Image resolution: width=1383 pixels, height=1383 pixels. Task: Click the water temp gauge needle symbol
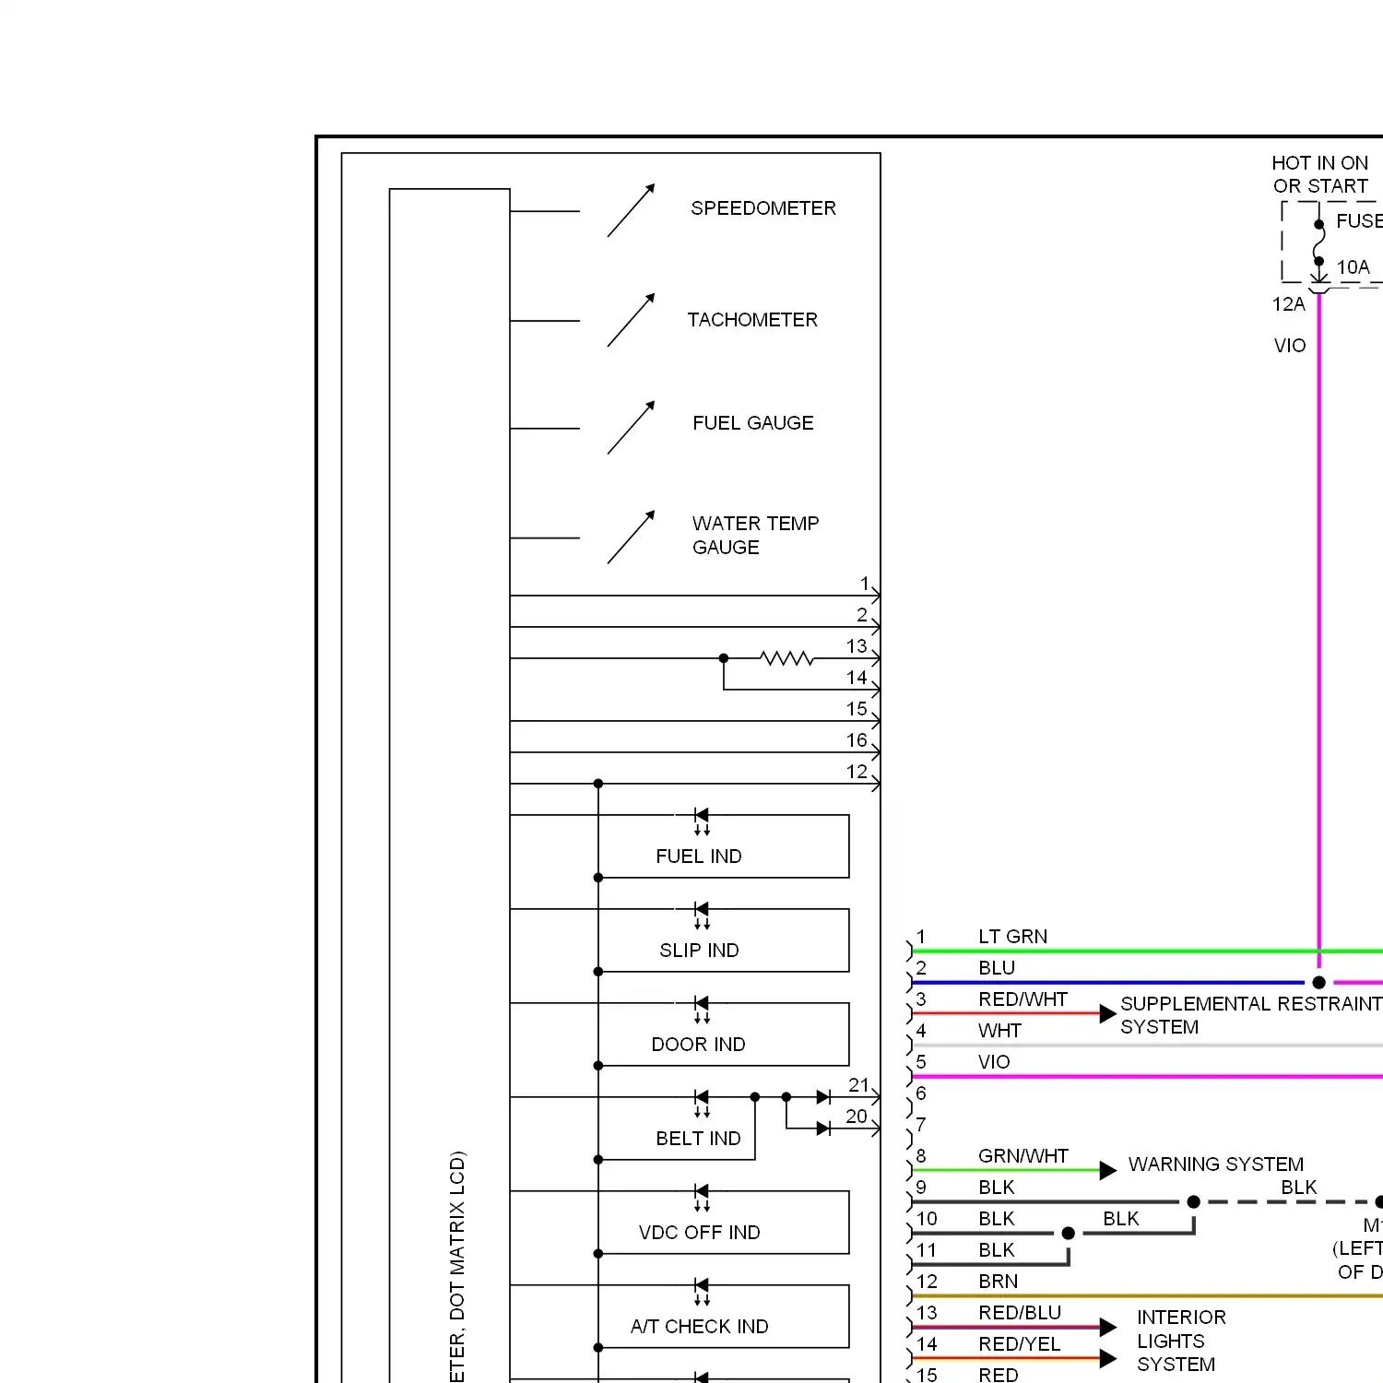click(631, 538)
